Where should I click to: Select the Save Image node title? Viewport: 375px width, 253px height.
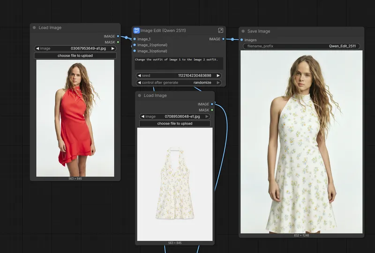(259, 31)
